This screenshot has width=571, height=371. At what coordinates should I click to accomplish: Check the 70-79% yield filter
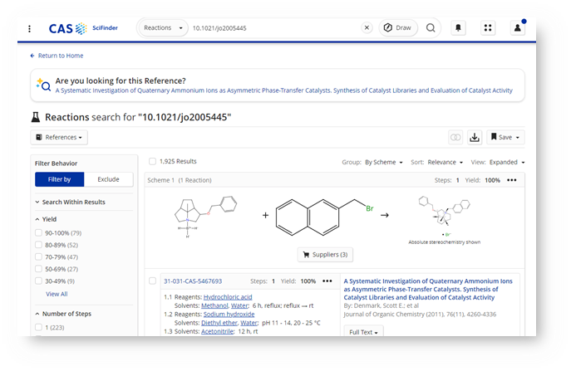38,256
